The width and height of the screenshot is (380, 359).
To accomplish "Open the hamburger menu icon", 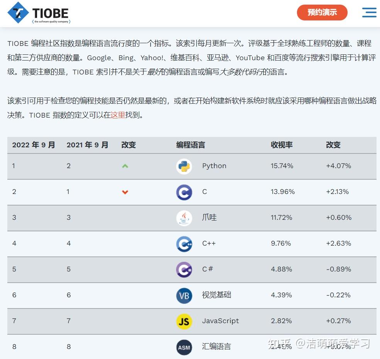I will [x=369, y=12].
